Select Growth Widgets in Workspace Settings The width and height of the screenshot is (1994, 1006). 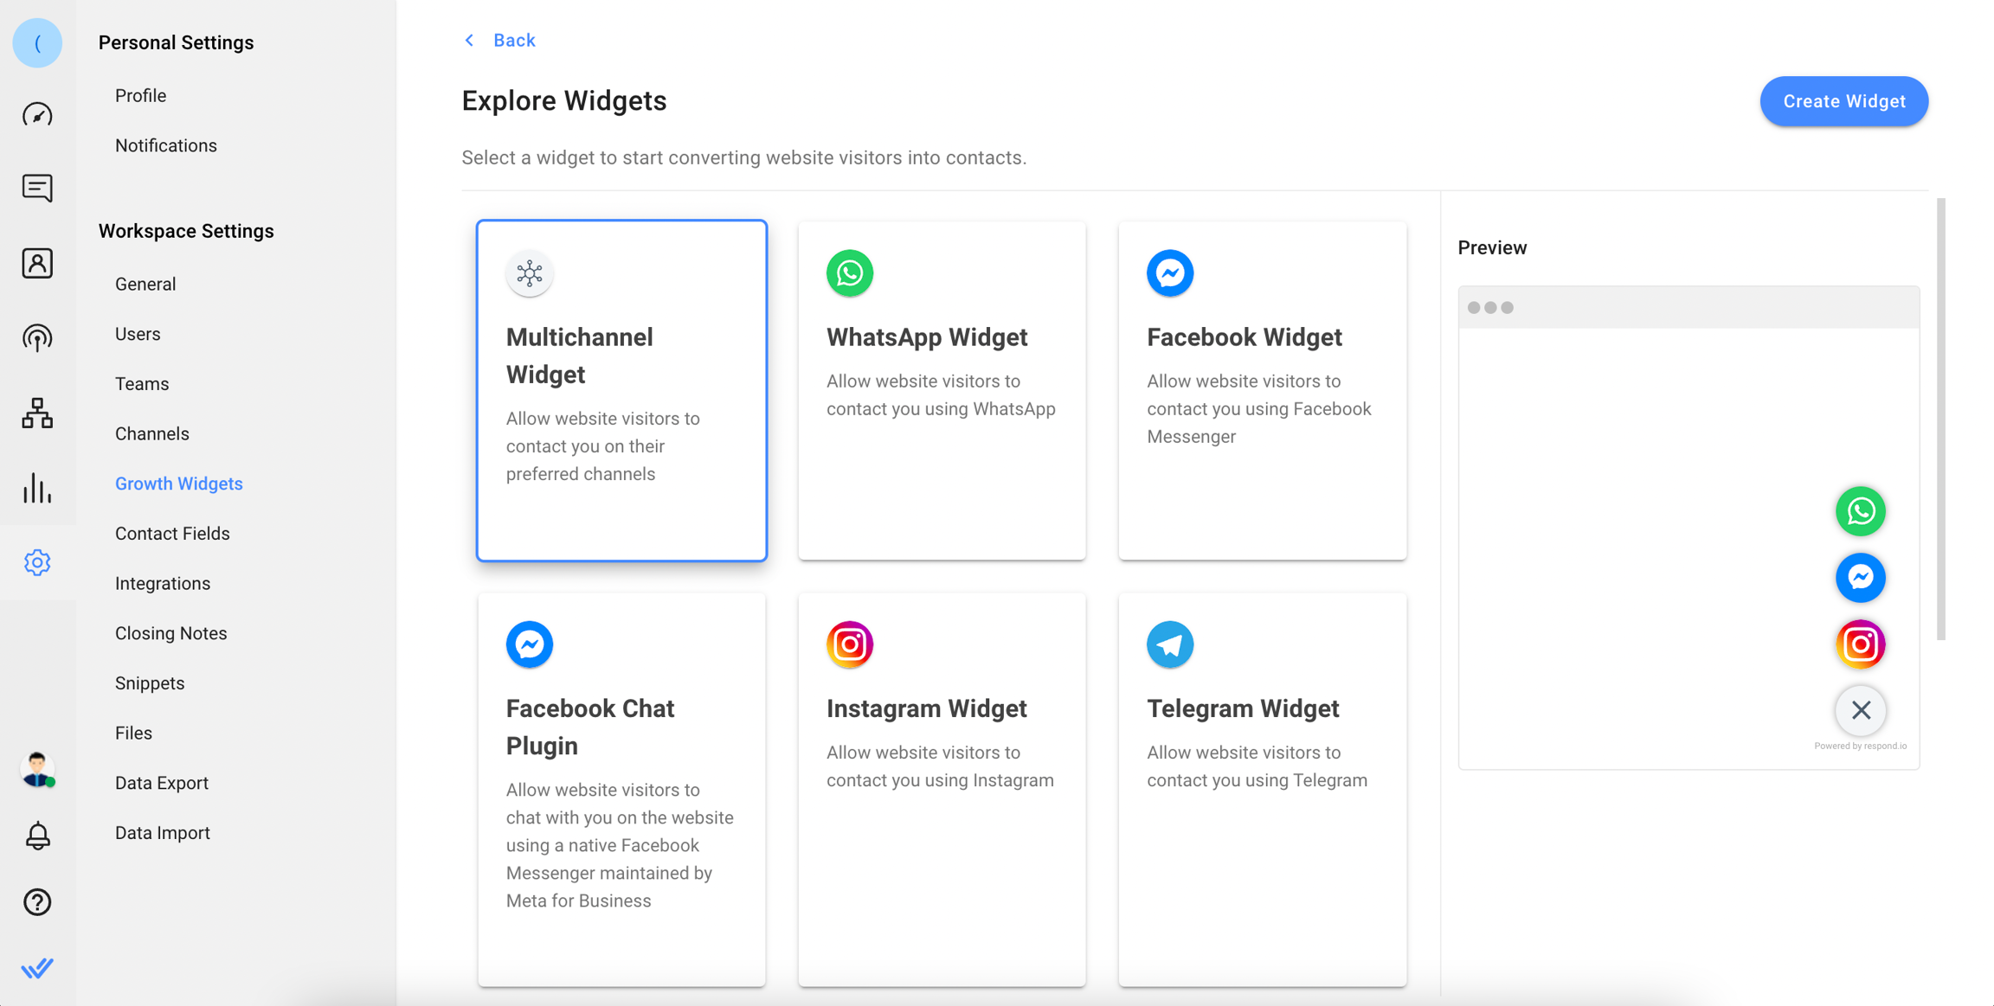coord(178,483)
